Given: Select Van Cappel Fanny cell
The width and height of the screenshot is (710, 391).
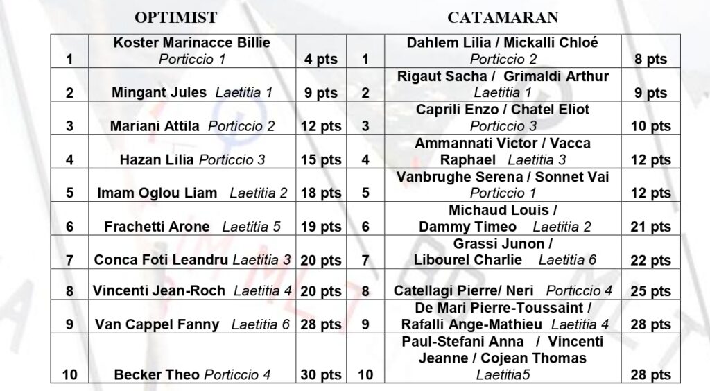Looking at the screenshot, I should 192,316.
